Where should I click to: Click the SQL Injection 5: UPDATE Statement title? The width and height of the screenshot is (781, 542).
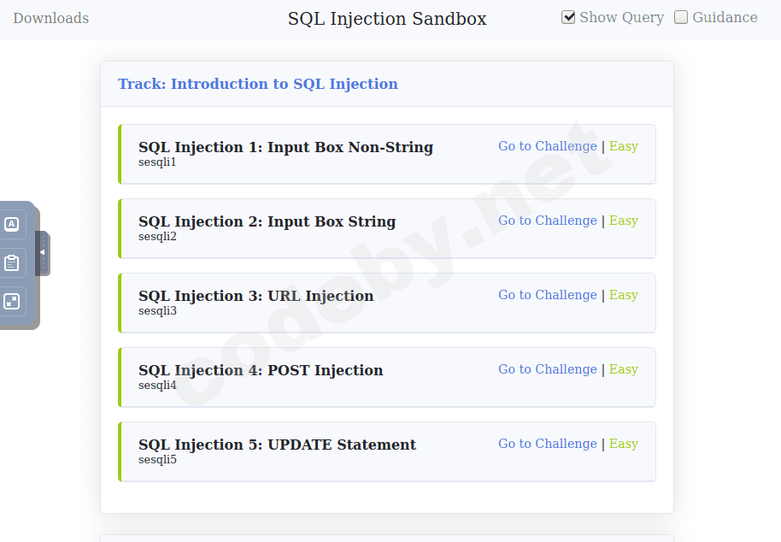(x=277, y=445)
